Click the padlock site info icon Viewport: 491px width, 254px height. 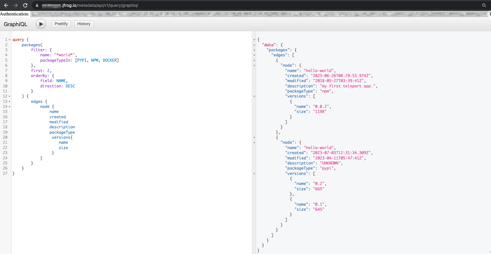tap(37, 5)
